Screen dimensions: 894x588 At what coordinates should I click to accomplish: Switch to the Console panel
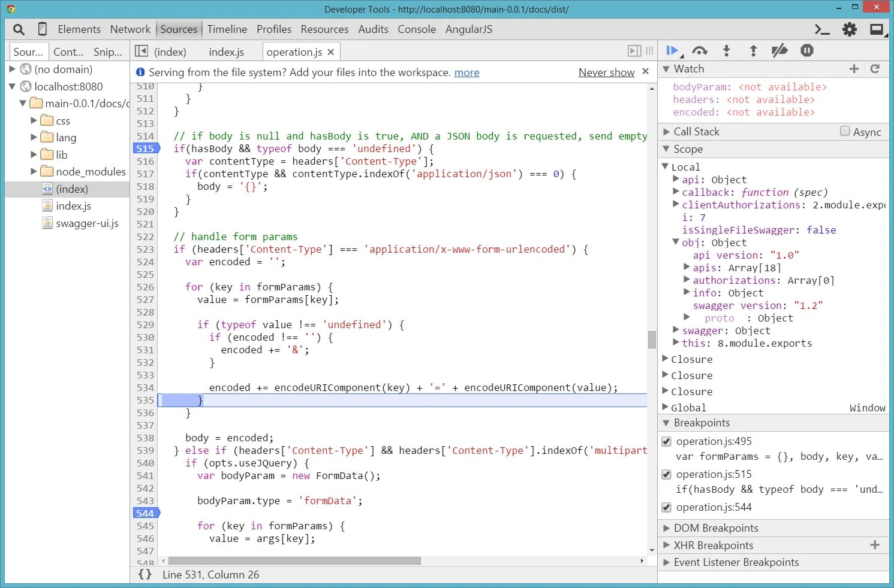(x=417, y=29)
